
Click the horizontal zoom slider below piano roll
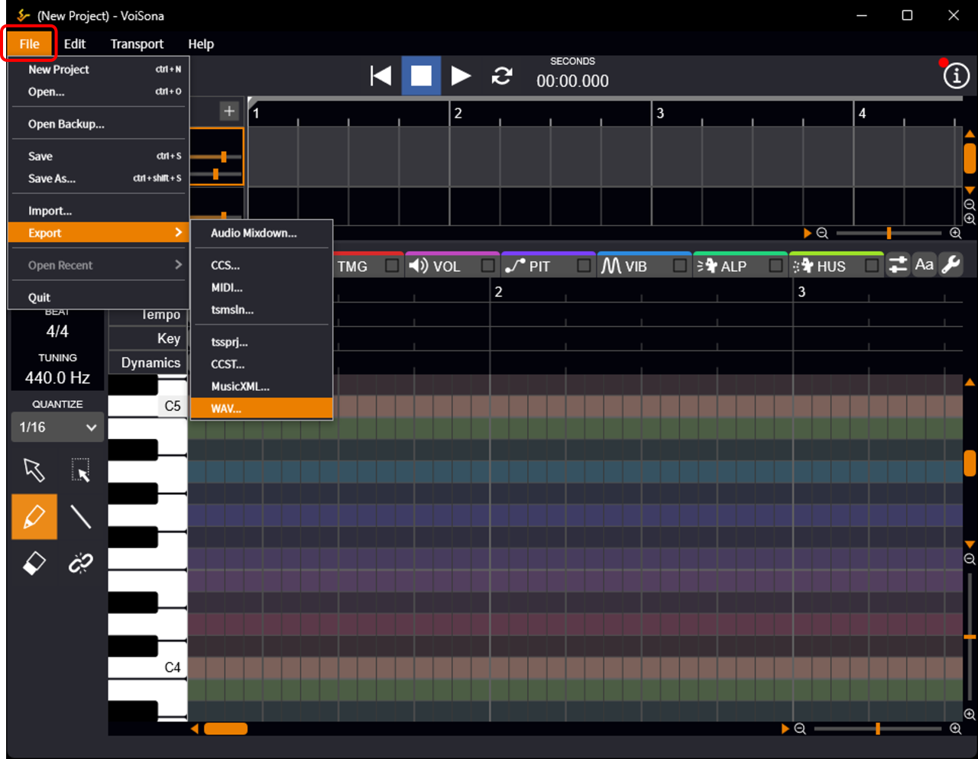tap(877, 729)
